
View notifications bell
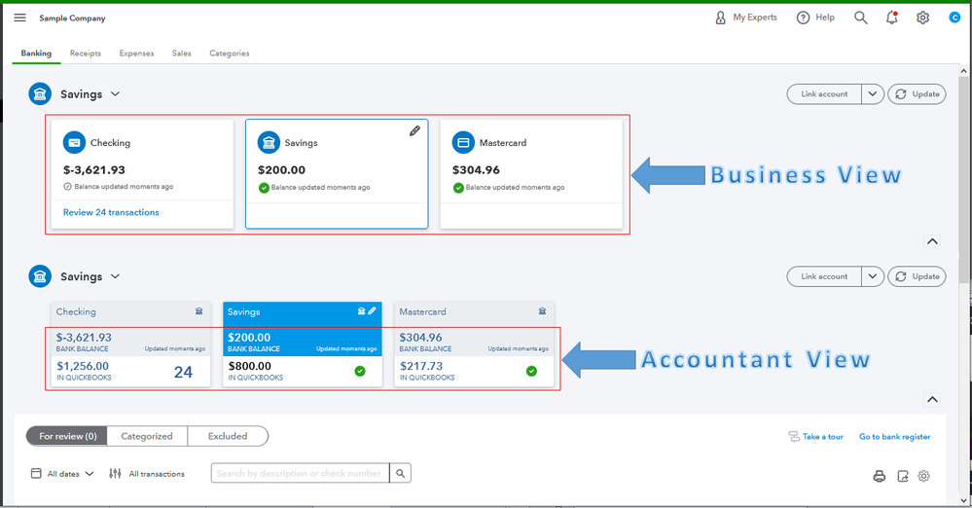coord(891,18)
